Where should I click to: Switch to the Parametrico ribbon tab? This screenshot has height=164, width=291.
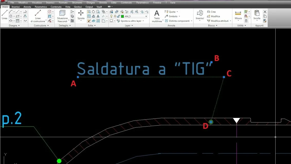41,7
